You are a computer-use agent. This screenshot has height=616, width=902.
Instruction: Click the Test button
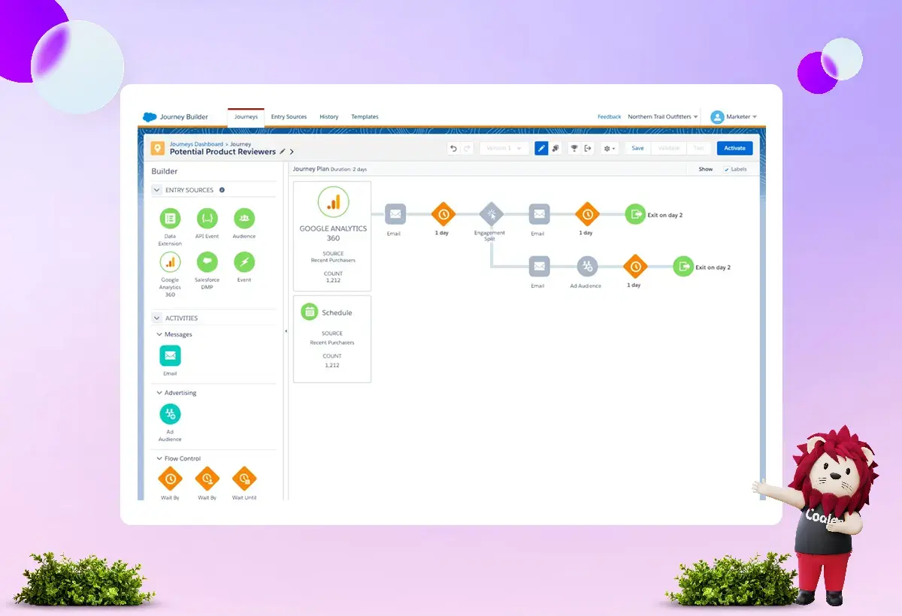coord(698,148)
